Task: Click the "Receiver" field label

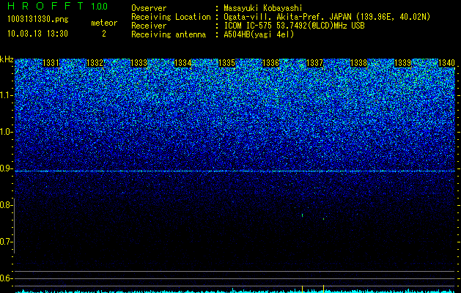Action: [x=149, y=26]
